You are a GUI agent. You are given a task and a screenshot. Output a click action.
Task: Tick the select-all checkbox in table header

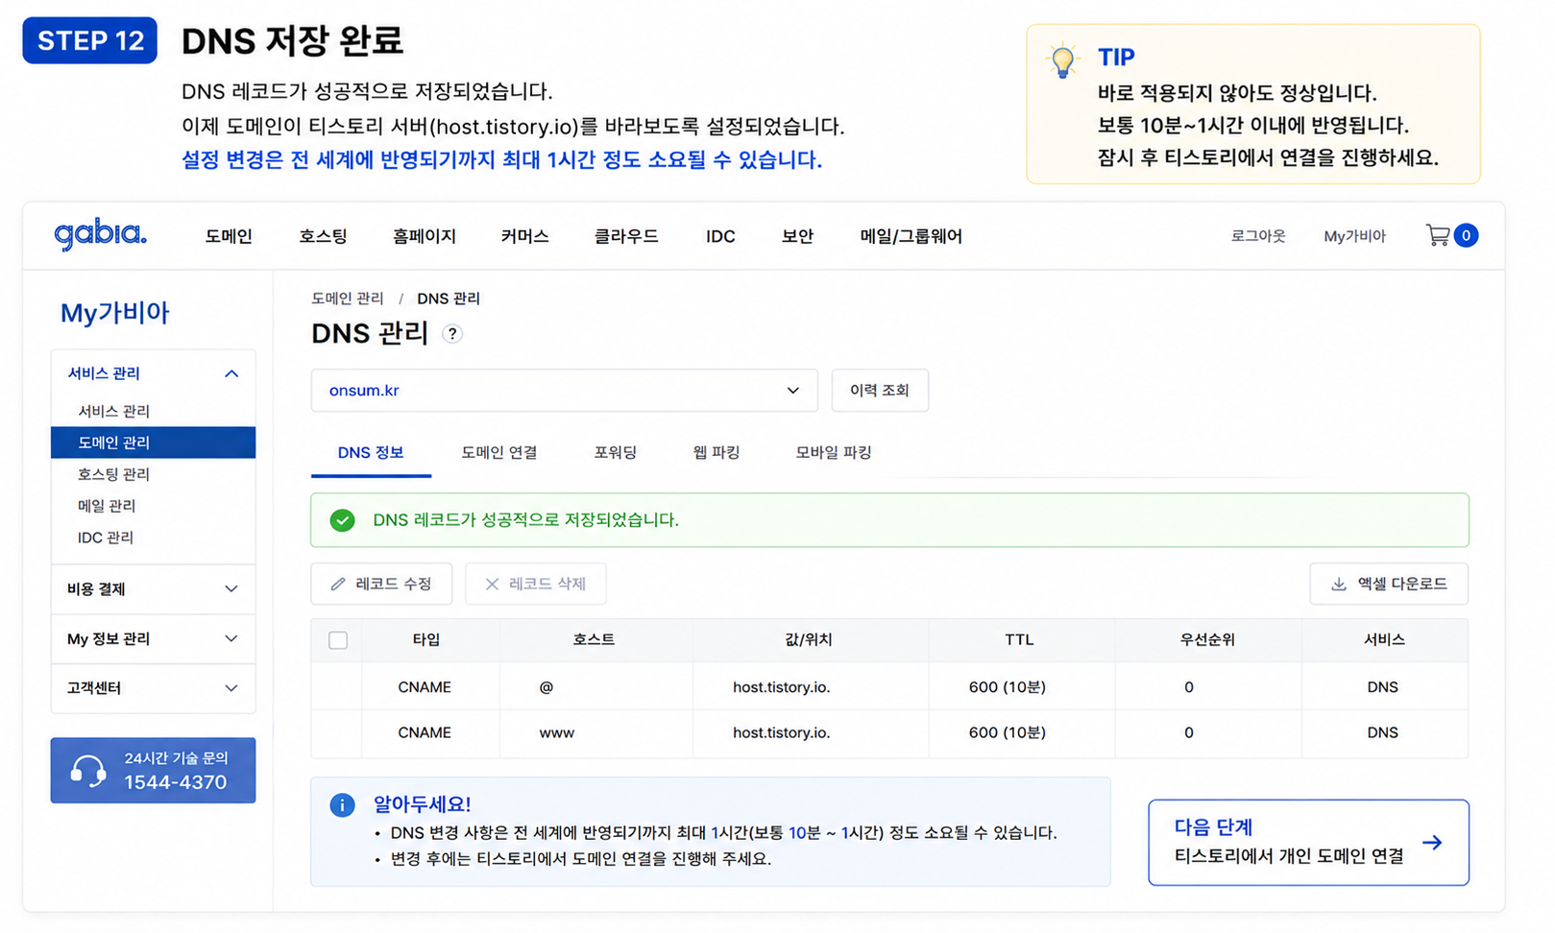pyautogui.click(x=338, y=640)
